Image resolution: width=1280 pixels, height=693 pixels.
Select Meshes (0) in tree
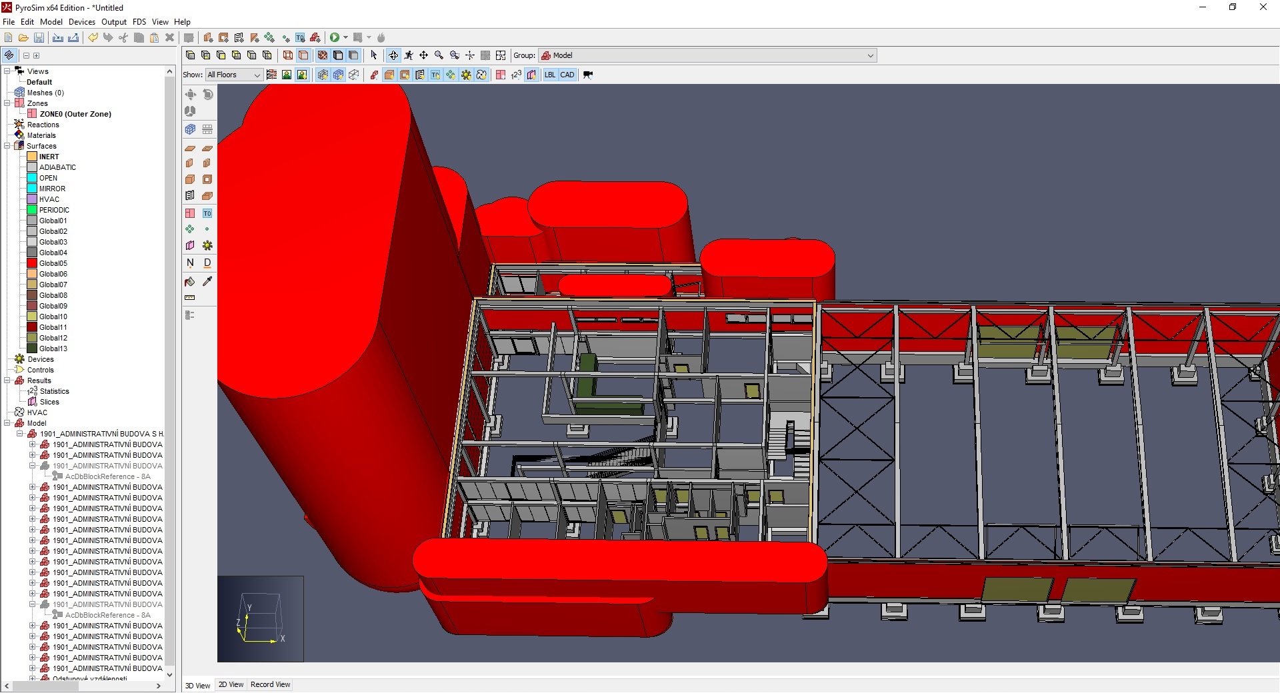tap(45, 93)
